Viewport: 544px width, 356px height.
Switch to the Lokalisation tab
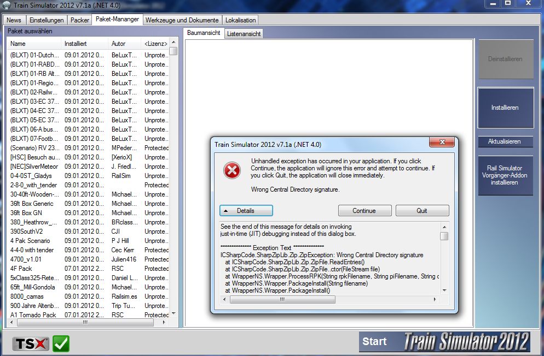click(x=240, y=20)
